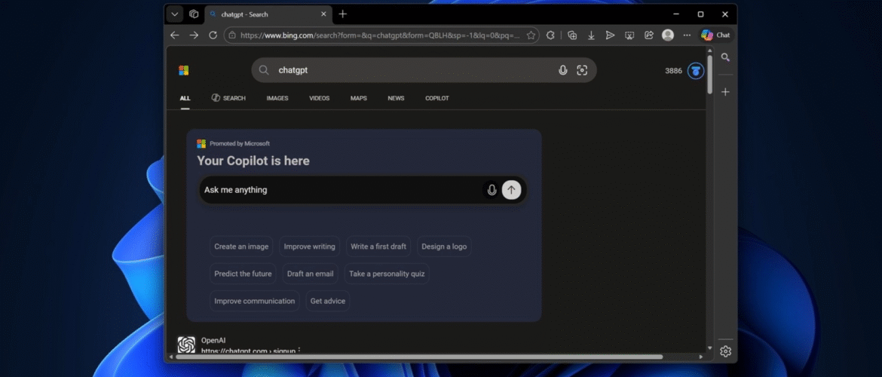Open the Workspaces icon in title bar
This screenshot has width=882, height=377.
[194, 14]
